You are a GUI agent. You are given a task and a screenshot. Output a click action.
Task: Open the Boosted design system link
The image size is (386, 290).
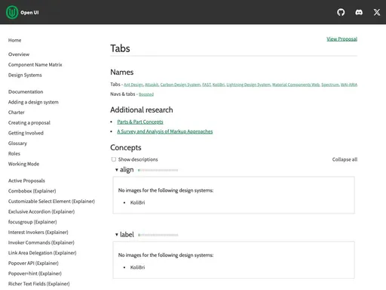(x=146, y=94)
